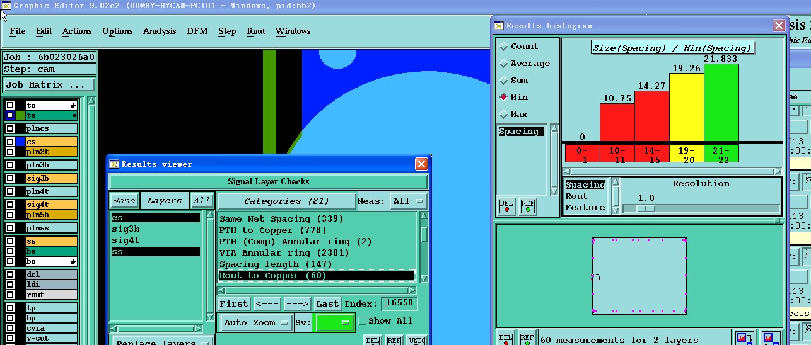Click the First result button
The height and width of the screenshot is (345, 811).
[234, 304]
